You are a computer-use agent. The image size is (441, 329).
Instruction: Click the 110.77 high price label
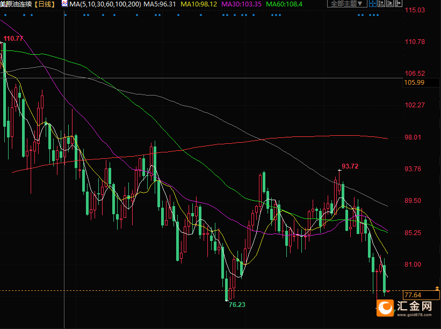[x=13, y=39]
